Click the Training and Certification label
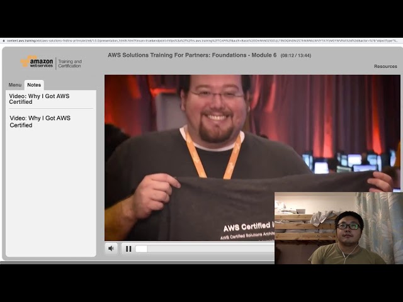This screenshot has width=403, height=302. point(70,64)
